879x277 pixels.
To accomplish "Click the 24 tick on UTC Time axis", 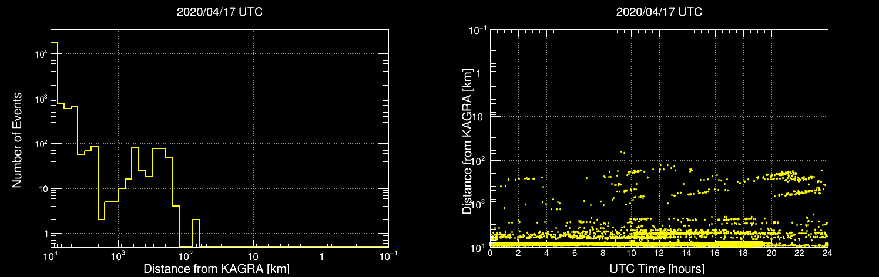I will pyautogui.click(x=828, y=253).
